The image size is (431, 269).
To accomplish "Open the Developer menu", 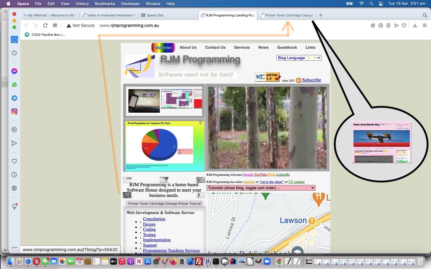I will tap(130, 4).
